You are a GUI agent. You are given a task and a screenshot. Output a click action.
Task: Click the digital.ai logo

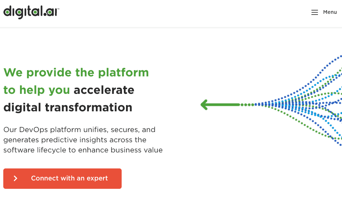(31, 12)
